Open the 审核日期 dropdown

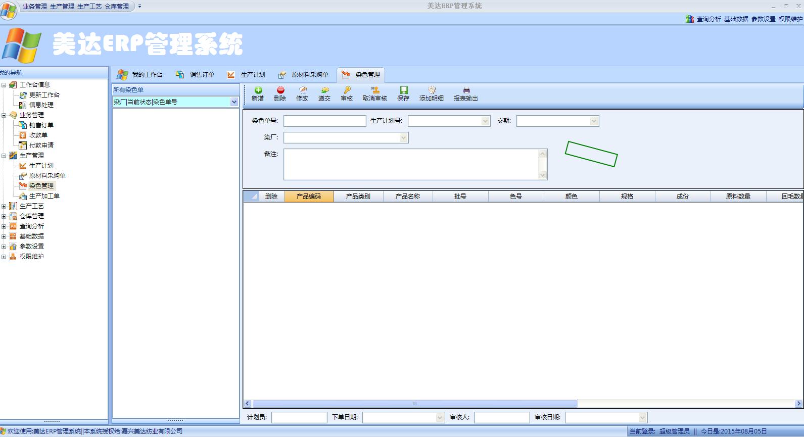click(642, 418)
